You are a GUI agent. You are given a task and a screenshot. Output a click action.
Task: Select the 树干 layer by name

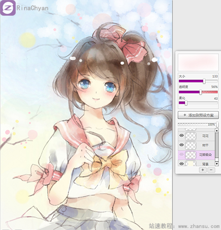click(205, 145)
